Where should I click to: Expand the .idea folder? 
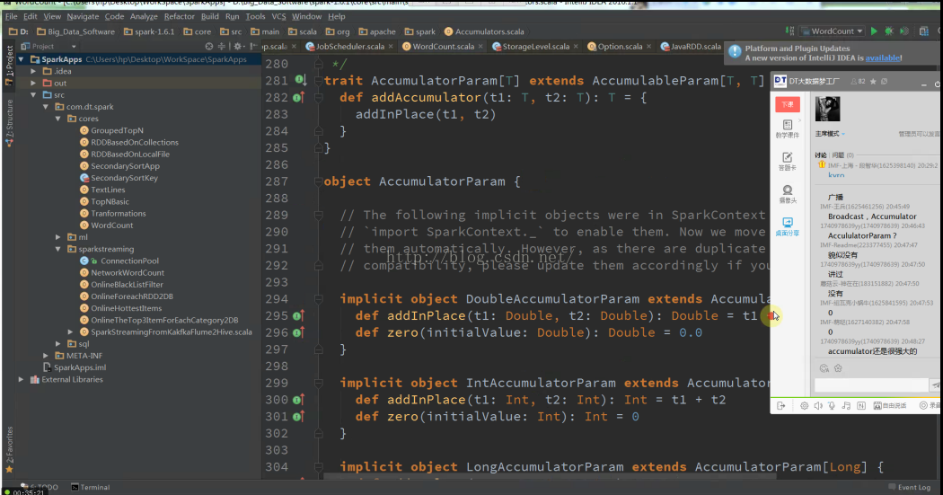coord(34,71)
